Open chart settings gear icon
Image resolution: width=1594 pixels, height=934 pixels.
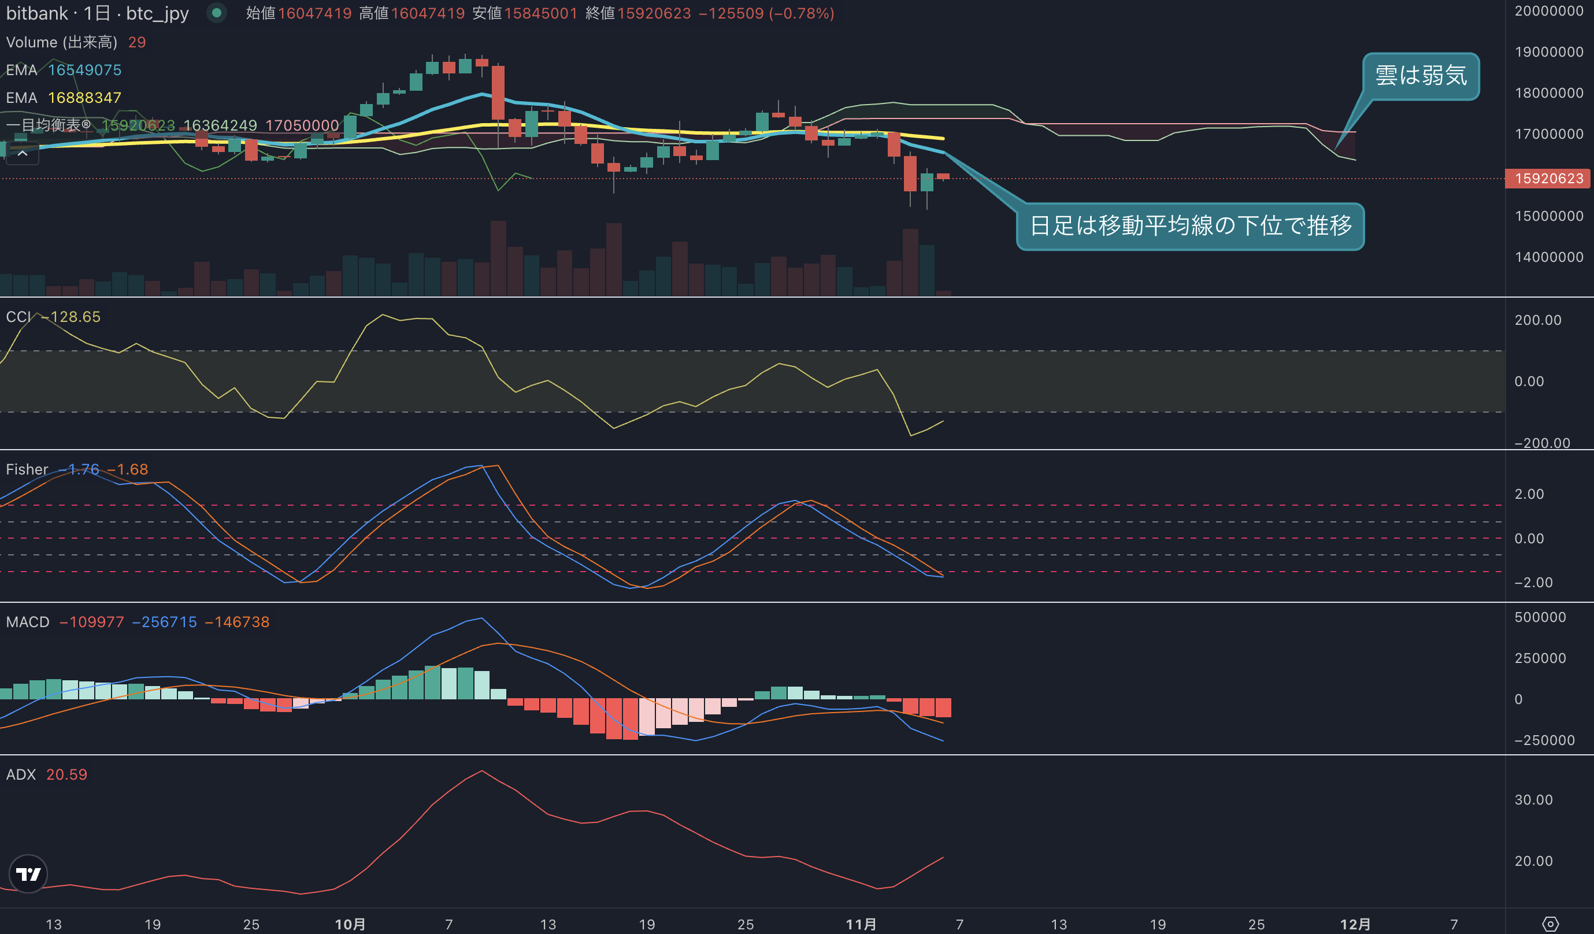1549,924
